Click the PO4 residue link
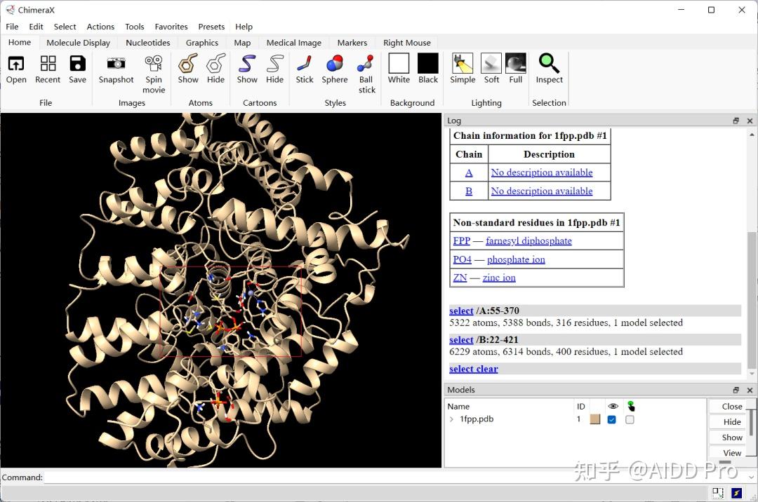The height and width of the screenshot is (502, 758). pos(462,259)
